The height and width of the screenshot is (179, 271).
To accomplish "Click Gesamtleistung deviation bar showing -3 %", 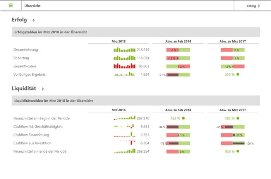I will 178,50.
